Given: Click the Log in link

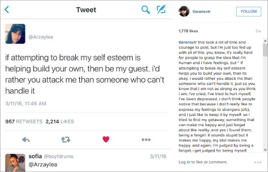Looking at the screenshot, I should tap(184, 162).
